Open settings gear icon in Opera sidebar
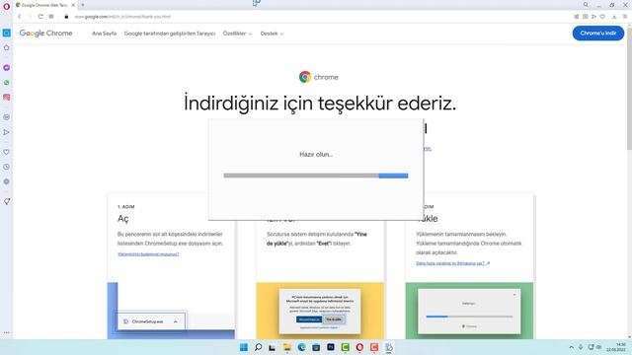This screenshot has height=355, width=632. (x=7, y=181)
